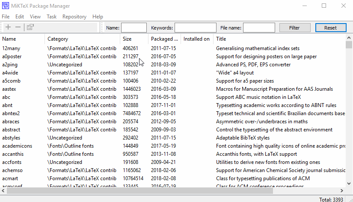Click the vertical scrollbar down arrow

coord(349,184)
